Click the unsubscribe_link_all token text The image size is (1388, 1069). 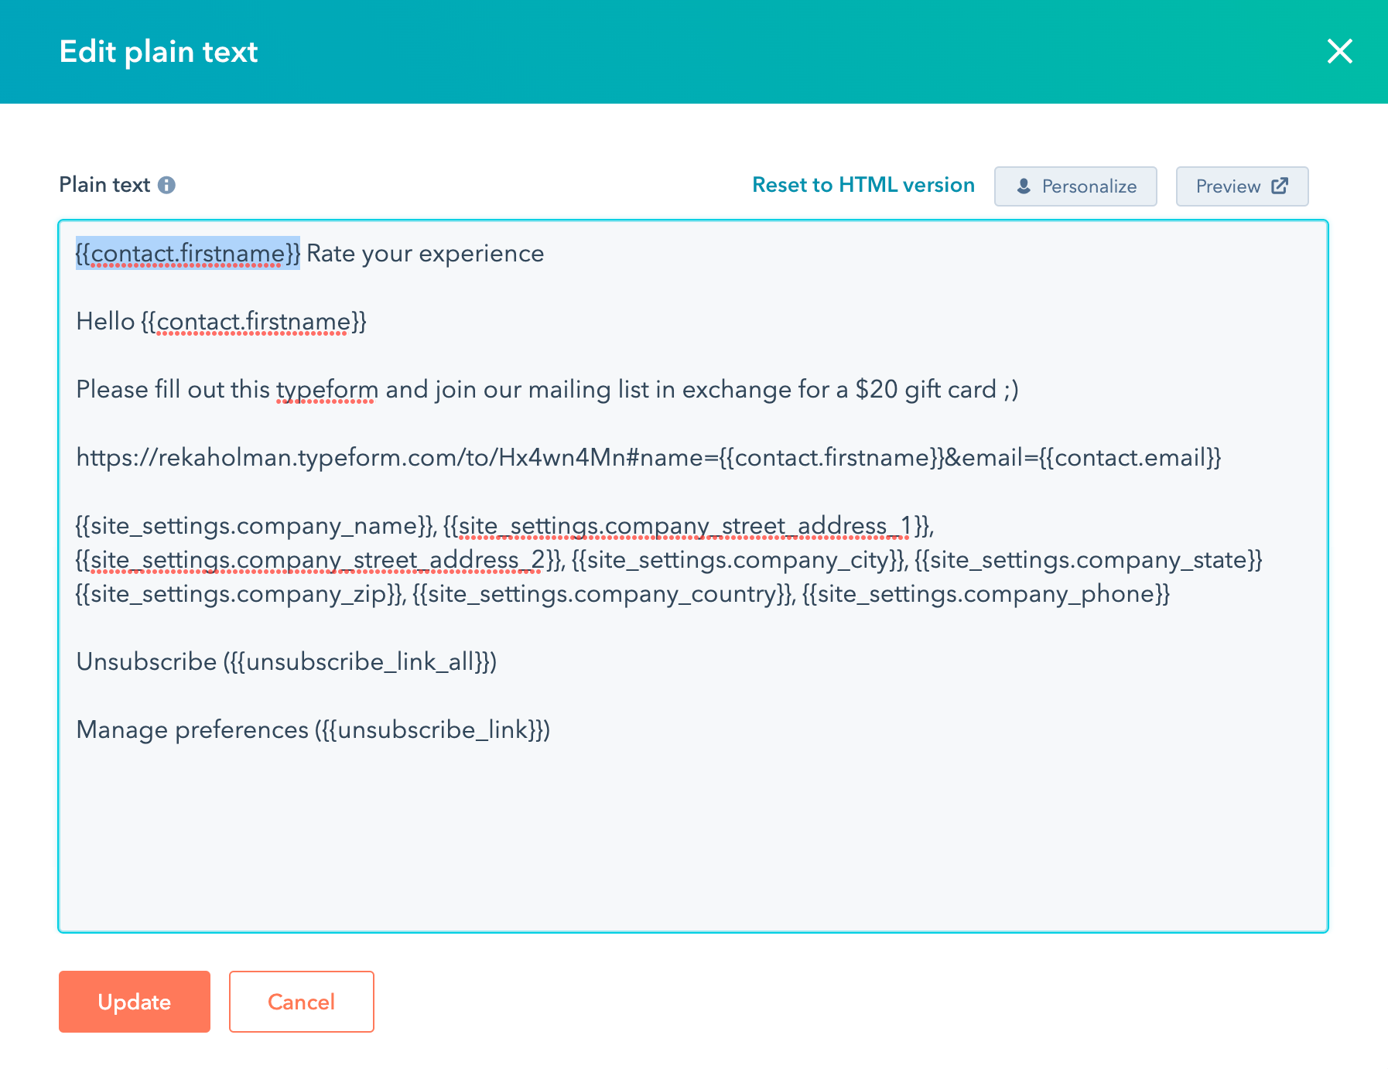[360, 662]
